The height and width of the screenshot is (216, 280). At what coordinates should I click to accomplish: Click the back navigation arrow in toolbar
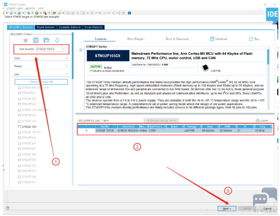point(105,13)
